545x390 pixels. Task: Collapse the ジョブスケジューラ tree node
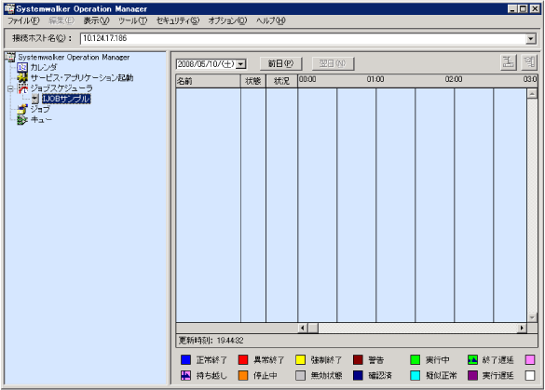coord(10,88)
